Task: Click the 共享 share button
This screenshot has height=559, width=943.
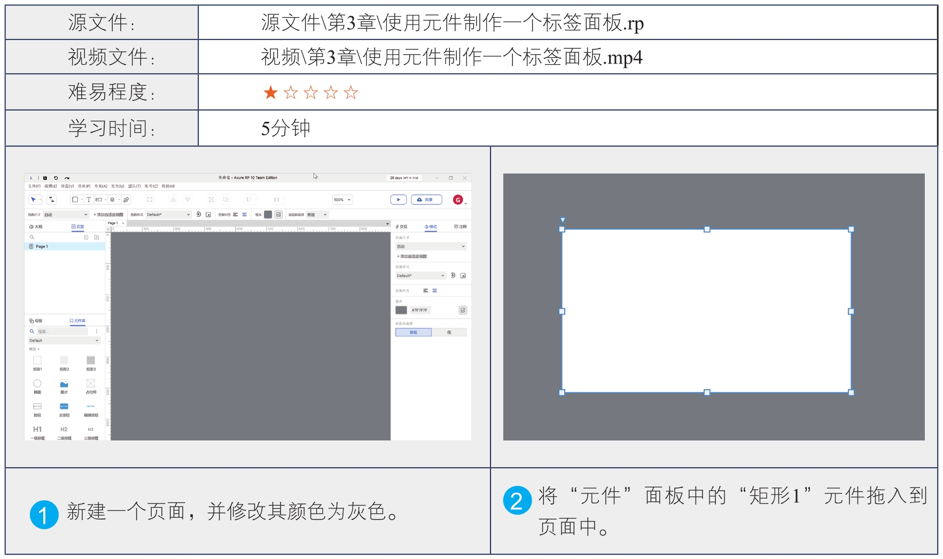Action: point(426,200)
